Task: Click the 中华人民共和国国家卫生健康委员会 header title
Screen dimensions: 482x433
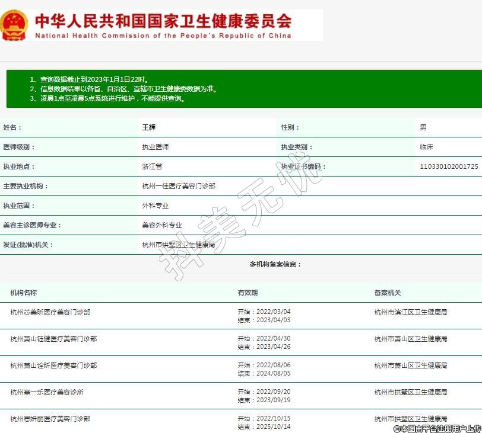Action: click(x=163, y=21)
